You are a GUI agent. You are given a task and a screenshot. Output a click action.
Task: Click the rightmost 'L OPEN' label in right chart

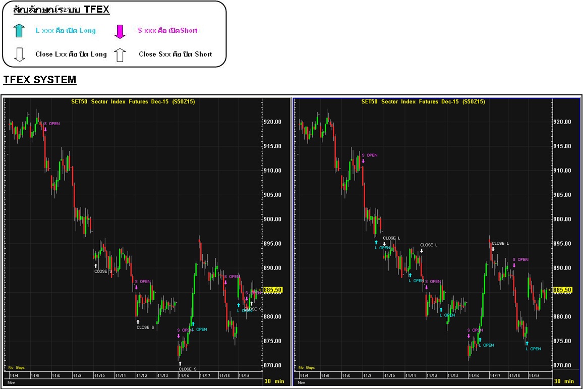click(x=533, y=349)
